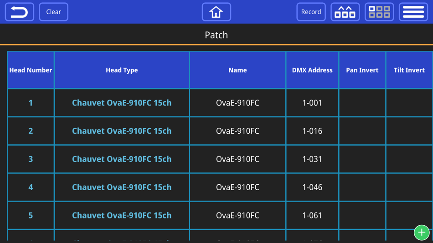433x243 pixels.
Task: Click the Tilt Invert column header
Action: [x=409, y=70]
